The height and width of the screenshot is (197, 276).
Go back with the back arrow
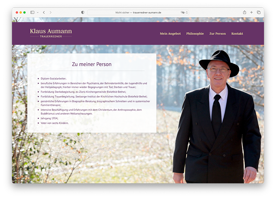pos(44,13)
